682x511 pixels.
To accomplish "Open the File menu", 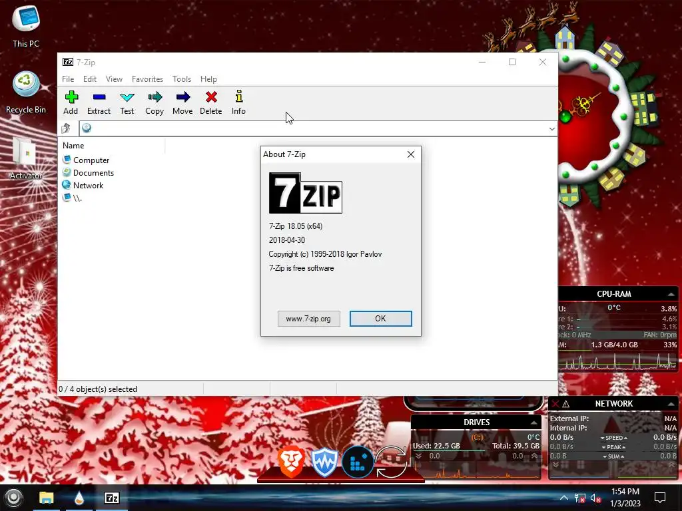I will click(x=68, y=79).
